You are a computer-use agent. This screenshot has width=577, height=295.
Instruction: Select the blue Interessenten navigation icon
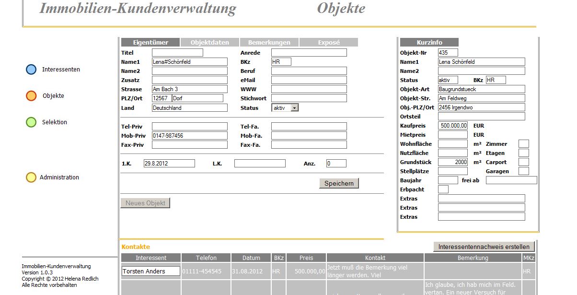point(31,69)
